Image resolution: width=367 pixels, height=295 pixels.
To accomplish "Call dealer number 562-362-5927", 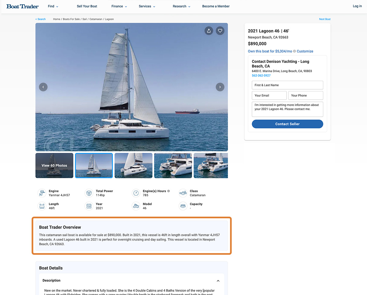I will pos(261,76).
